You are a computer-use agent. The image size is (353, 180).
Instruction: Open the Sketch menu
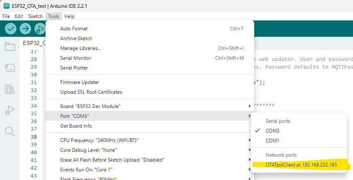point(35,16)
